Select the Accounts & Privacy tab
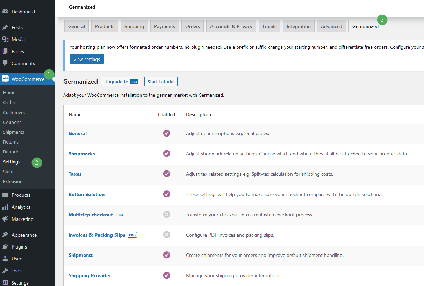424x286 pixels. pyautogui.click(x=231, y=26)
